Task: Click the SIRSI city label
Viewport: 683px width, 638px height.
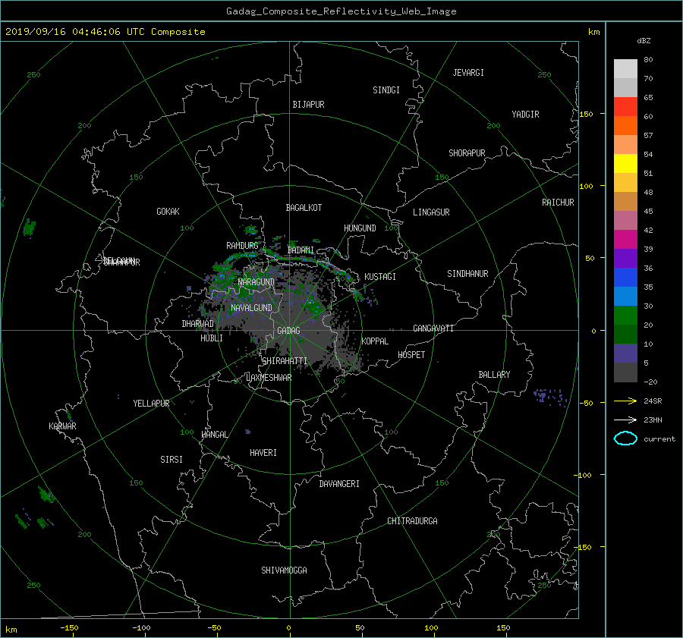Action: (172, 460)
